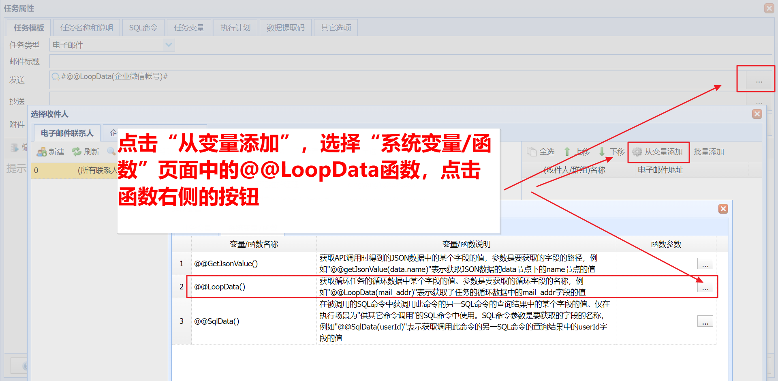The width and height of the screenshot is (778, 381).
Task: Click the 邮件标题 input field
Action: pos(410,61)
